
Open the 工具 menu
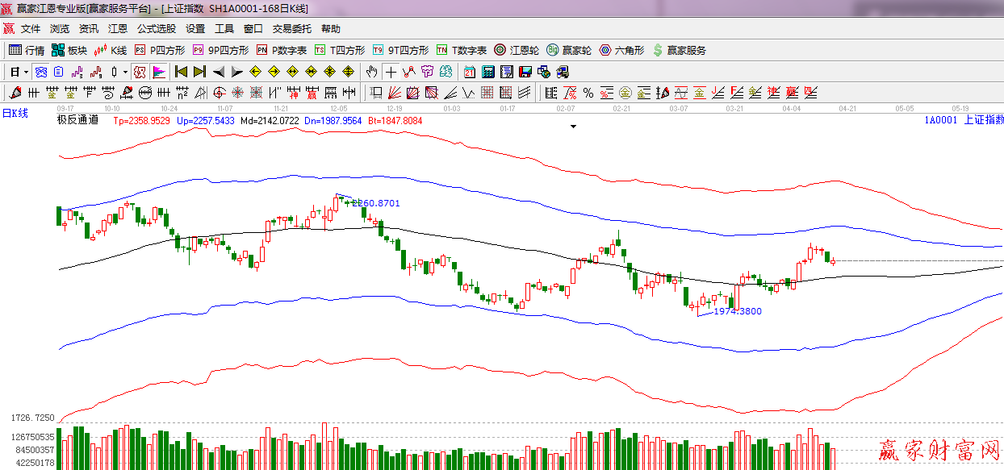point(224,28)
